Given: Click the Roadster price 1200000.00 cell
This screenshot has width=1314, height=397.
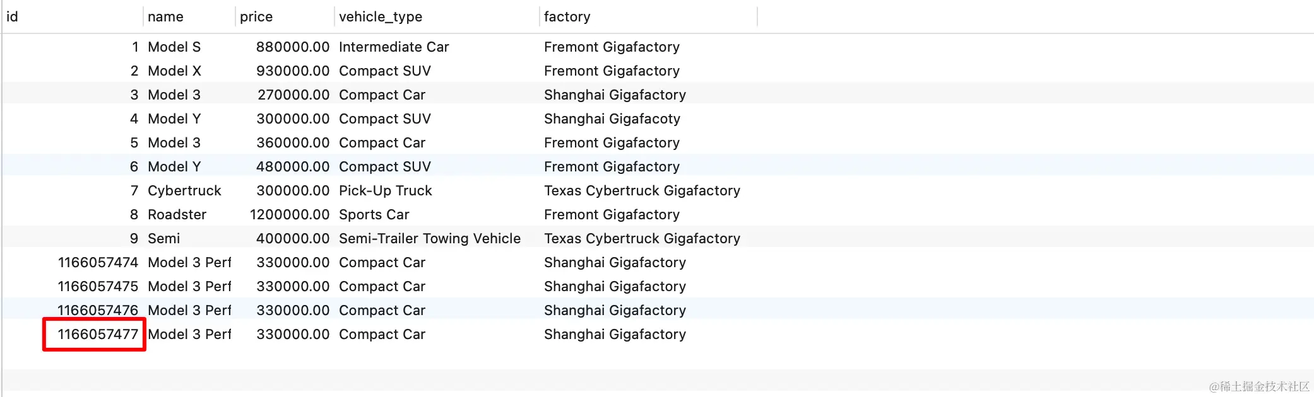Looking at the screenshot, I should pos(290,214).
